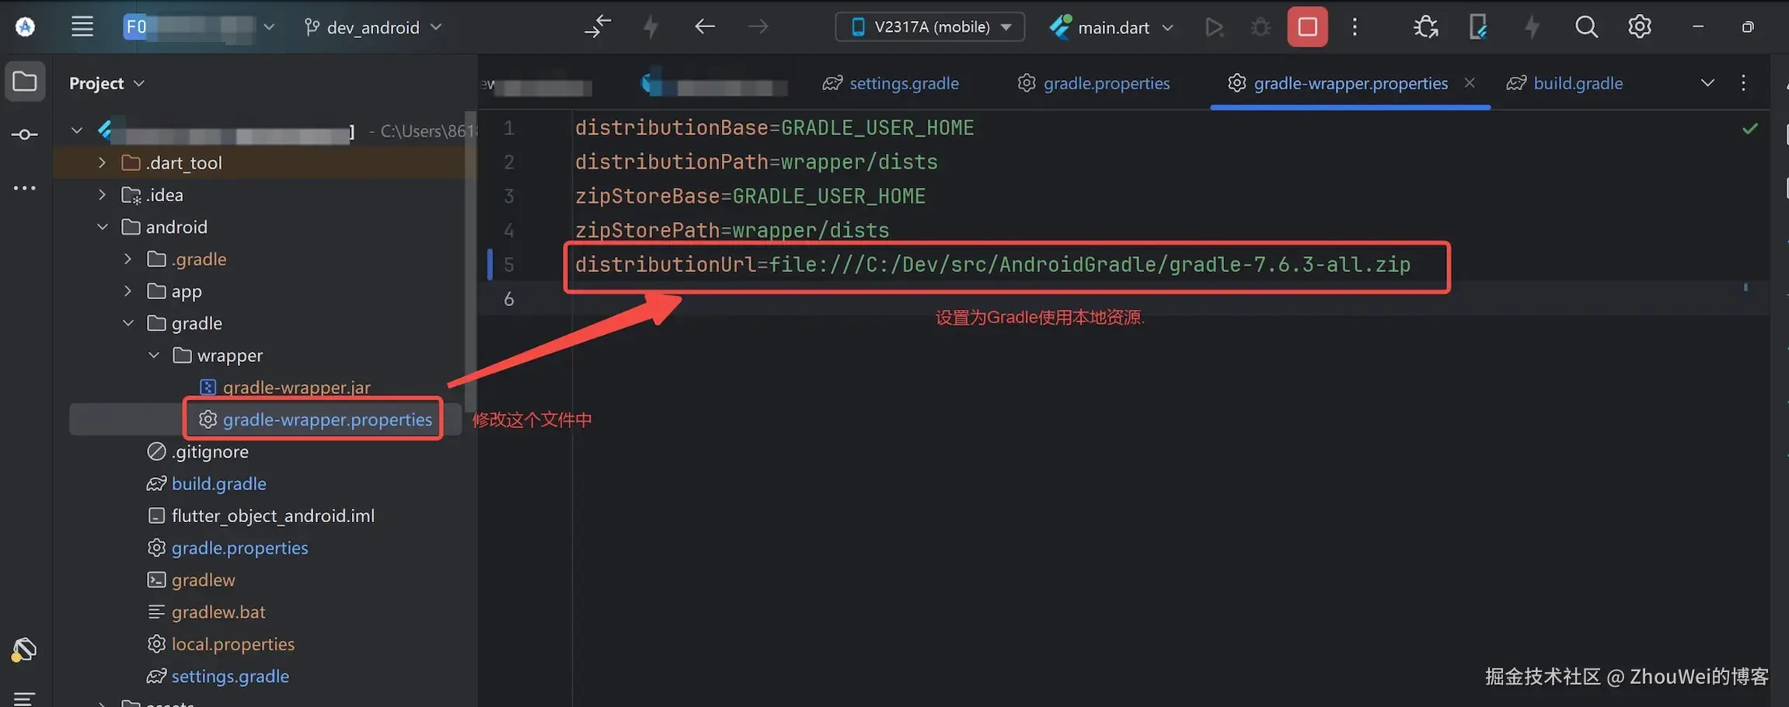
Task: Start debugging with the bug icon
Action: [1261, 27]
